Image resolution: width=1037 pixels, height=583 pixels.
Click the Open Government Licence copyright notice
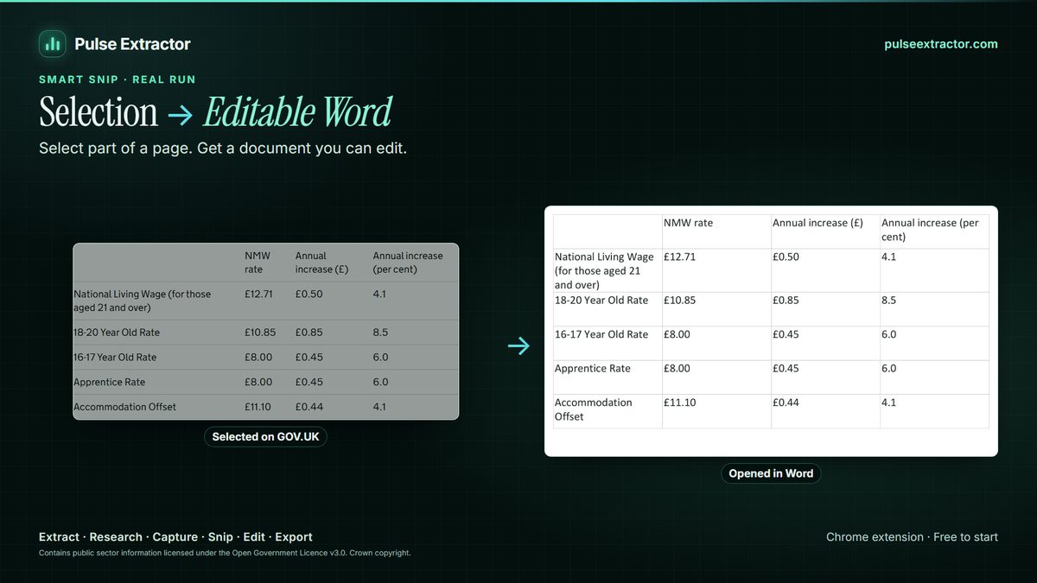click(225, 553)
